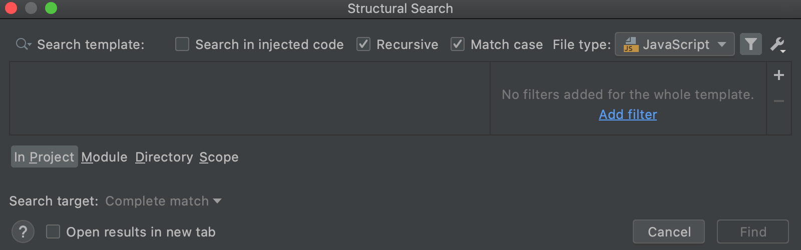Screen dimensions: 801x250
Task: Select the In Project scope tab
Action: 44,157
